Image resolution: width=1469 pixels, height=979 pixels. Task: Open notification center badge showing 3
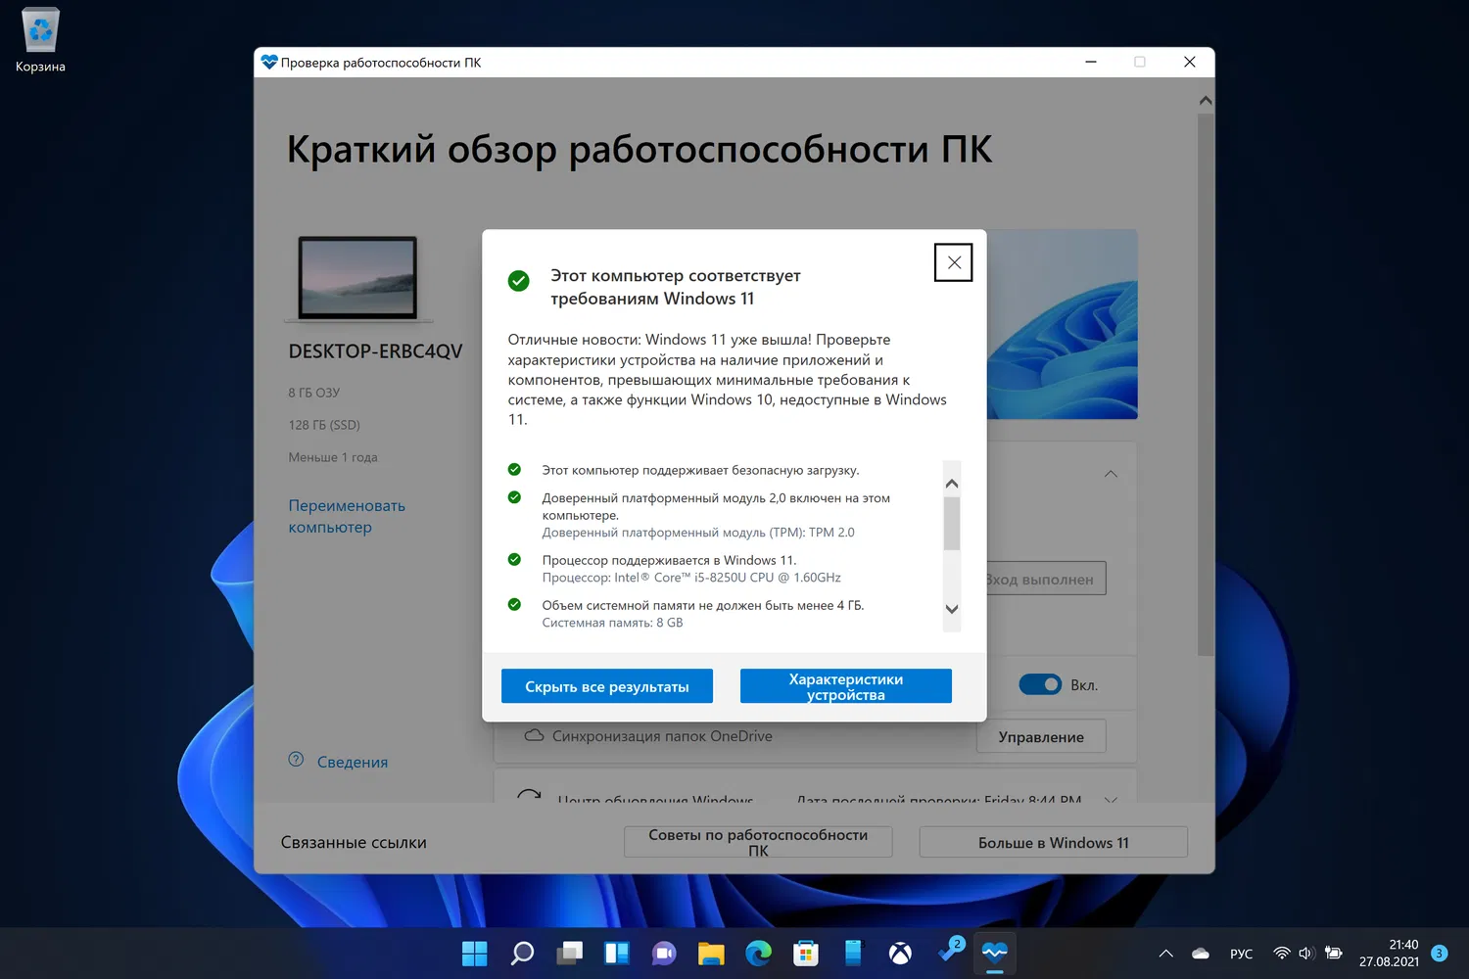click(1439, 954)
